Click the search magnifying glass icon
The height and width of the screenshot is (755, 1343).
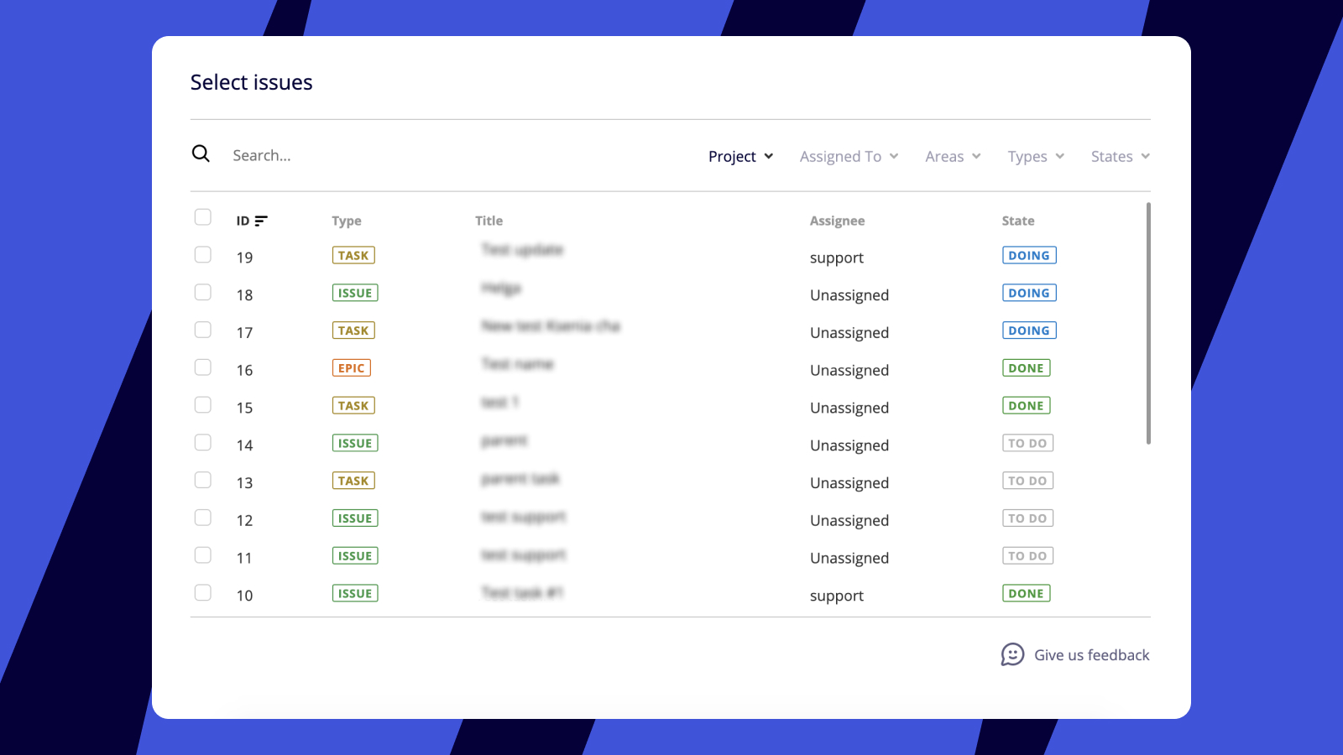click(x=201, y=154)
